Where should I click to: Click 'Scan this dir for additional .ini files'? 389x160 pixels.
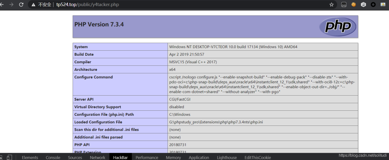107,129
